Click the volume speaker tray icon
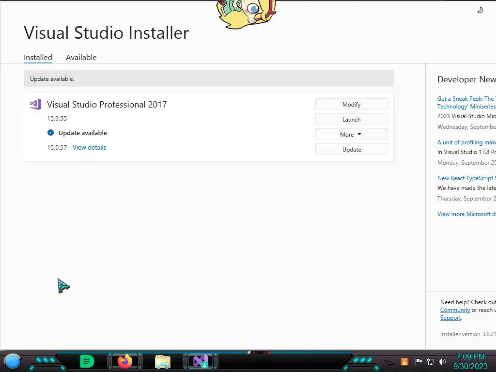The height and width of the screenshot is (372, 496). [442, 361]
